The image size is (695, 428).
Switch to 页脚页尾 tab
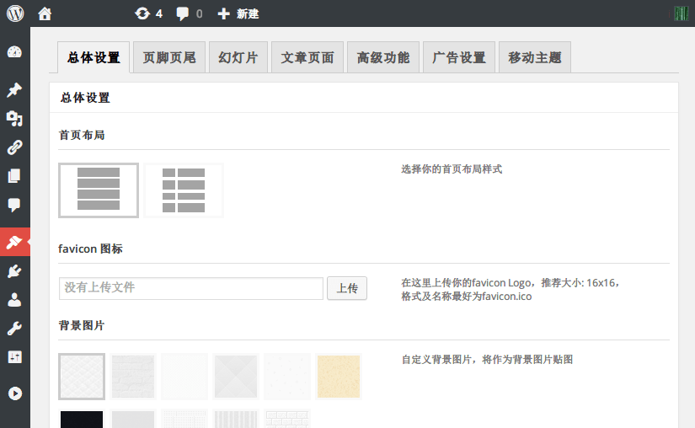[x=169, y=57]
